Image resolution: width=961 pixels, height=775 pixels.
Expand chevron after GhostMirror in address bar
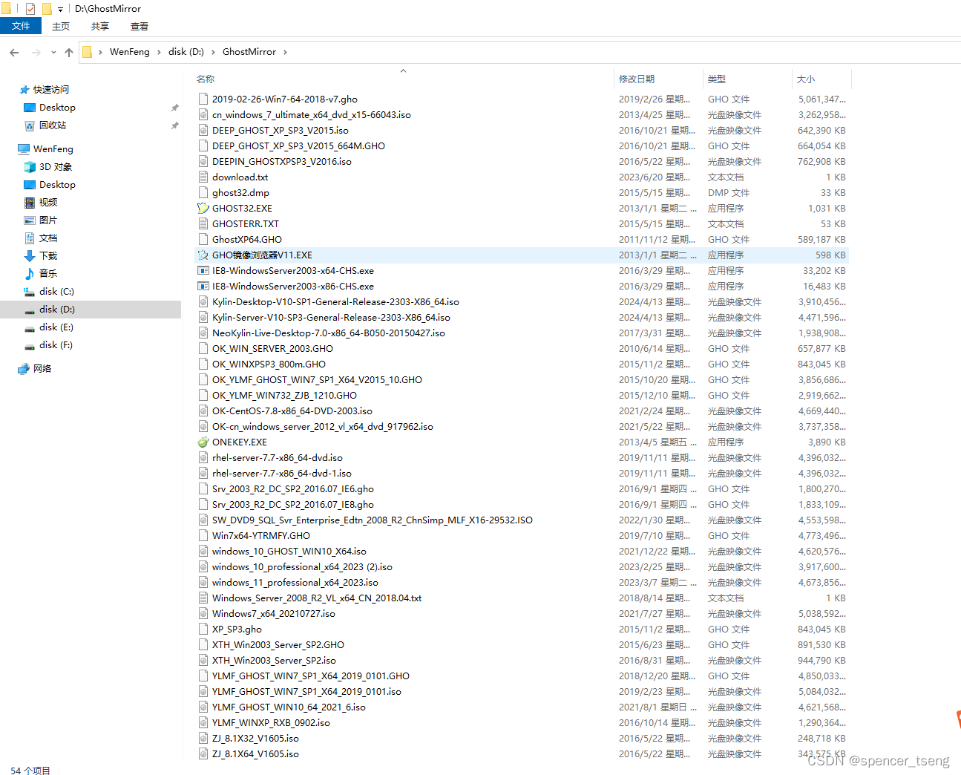[x=285, y=52]
